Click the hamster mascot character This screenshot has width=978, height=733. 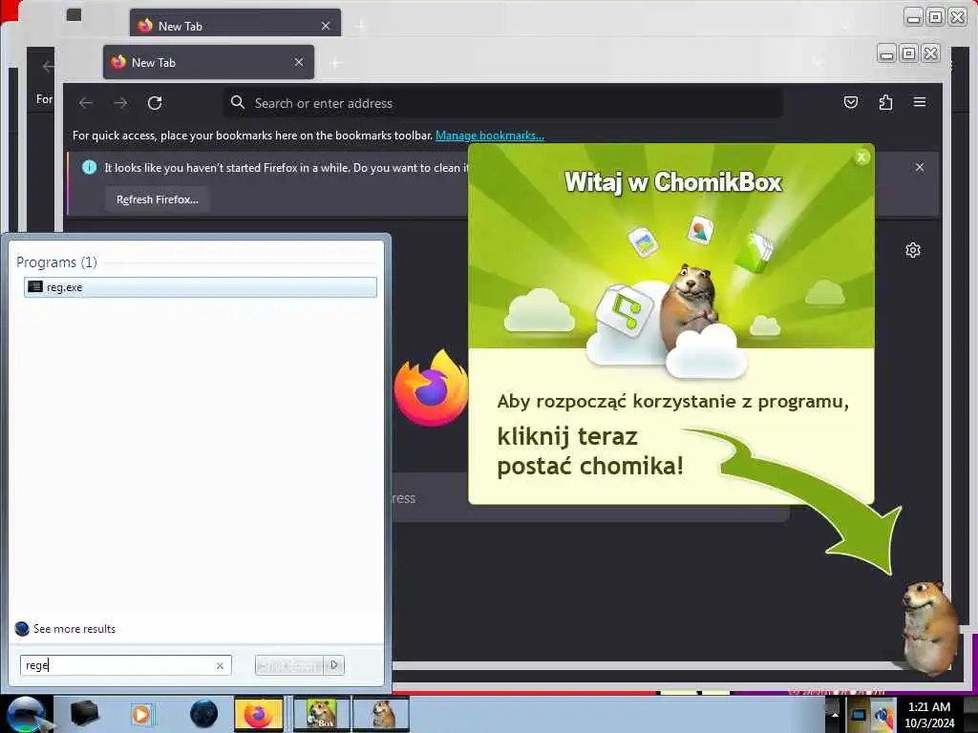coord(929,628)
